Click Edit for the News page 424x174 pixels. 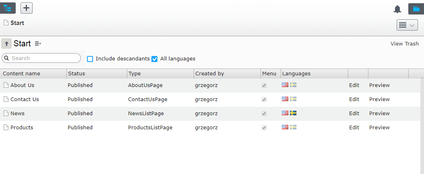click(354, 114)
